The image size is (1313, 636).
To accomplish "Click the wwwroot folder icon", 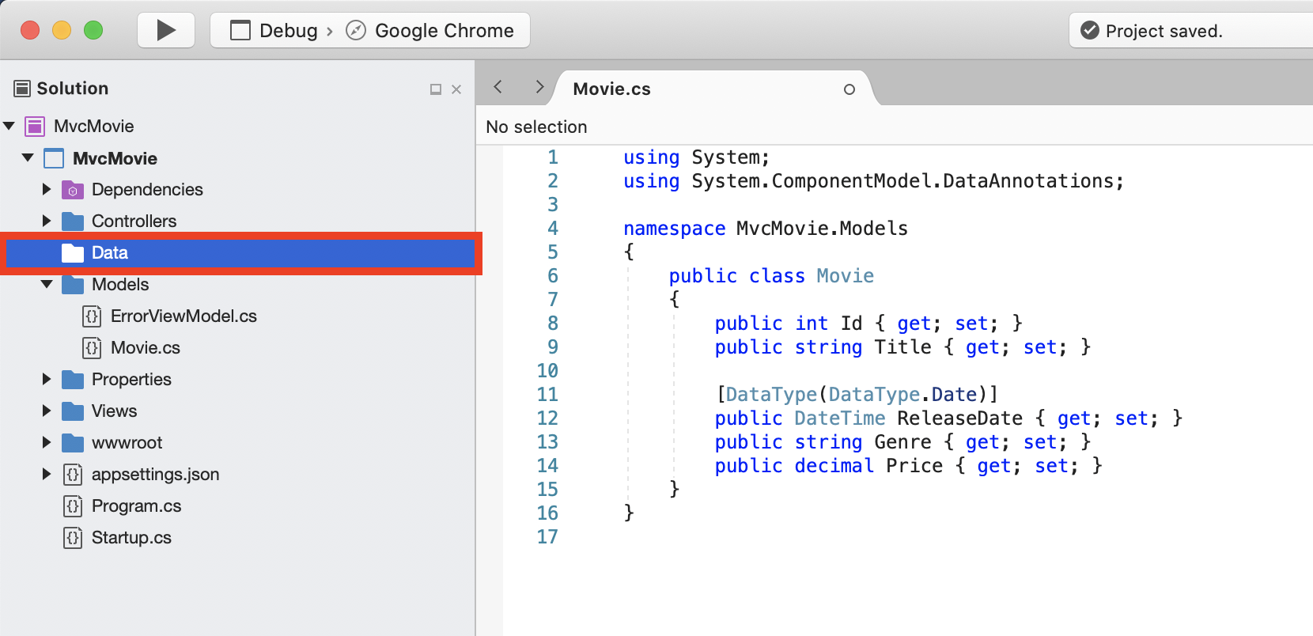I will [73, 443].
